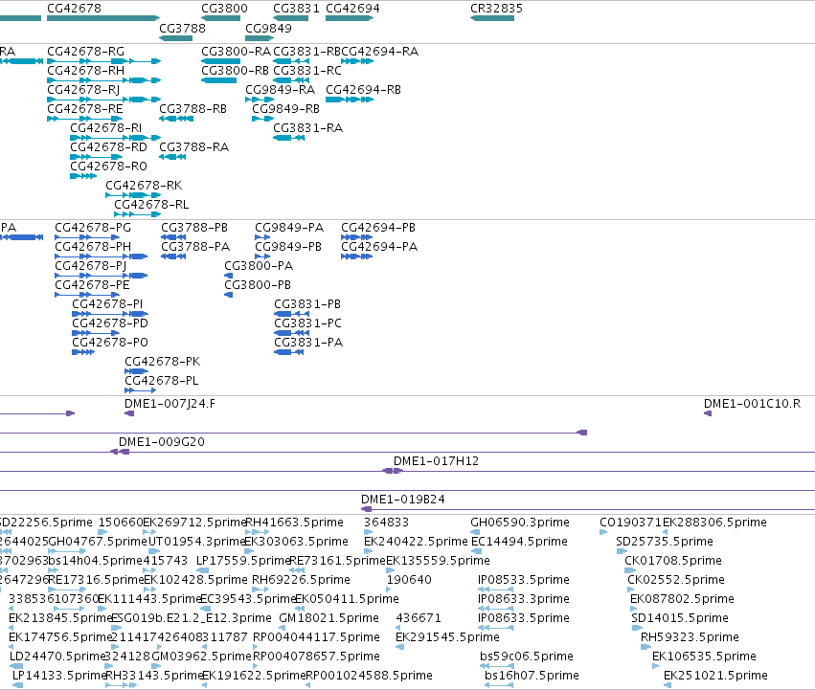
Task: Click the CG3788-RA transcript label
Action: tap(193, 147)
